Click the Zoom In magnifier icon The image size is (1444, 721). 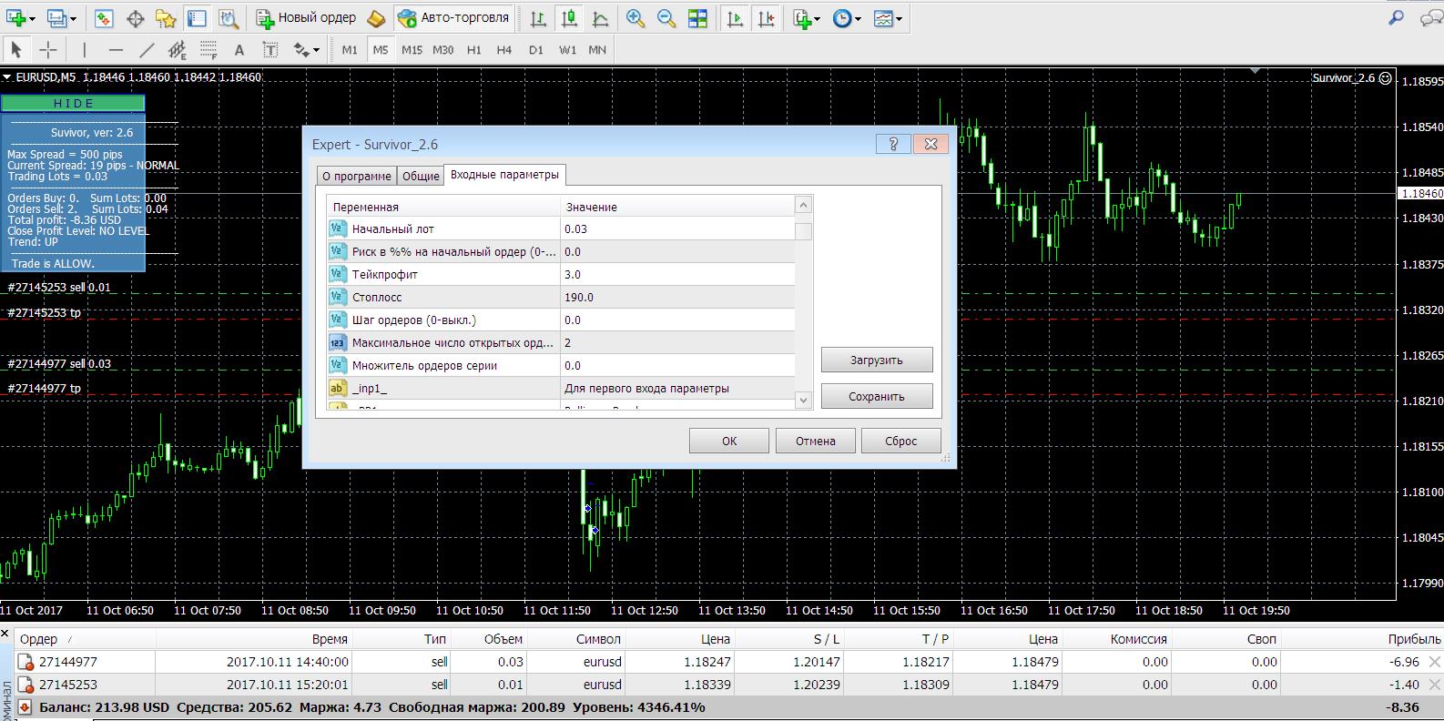tap(636, 18)
